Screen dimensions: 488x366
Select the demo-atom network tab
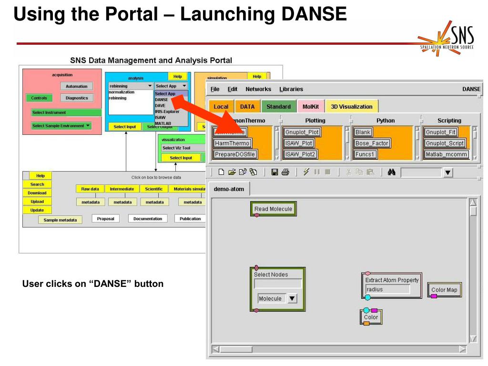[229, 189]
